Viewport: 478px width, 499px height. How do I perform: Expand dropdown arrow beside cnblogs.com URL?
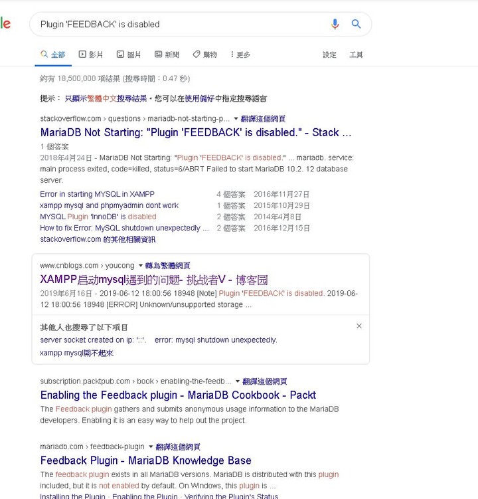pos(141,265)
